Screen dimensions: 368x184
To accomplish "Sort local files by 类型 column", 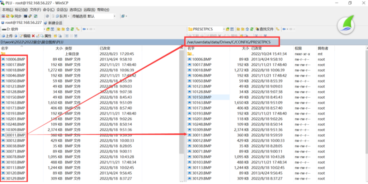I will pyautogui.click(x=81, y=49).
